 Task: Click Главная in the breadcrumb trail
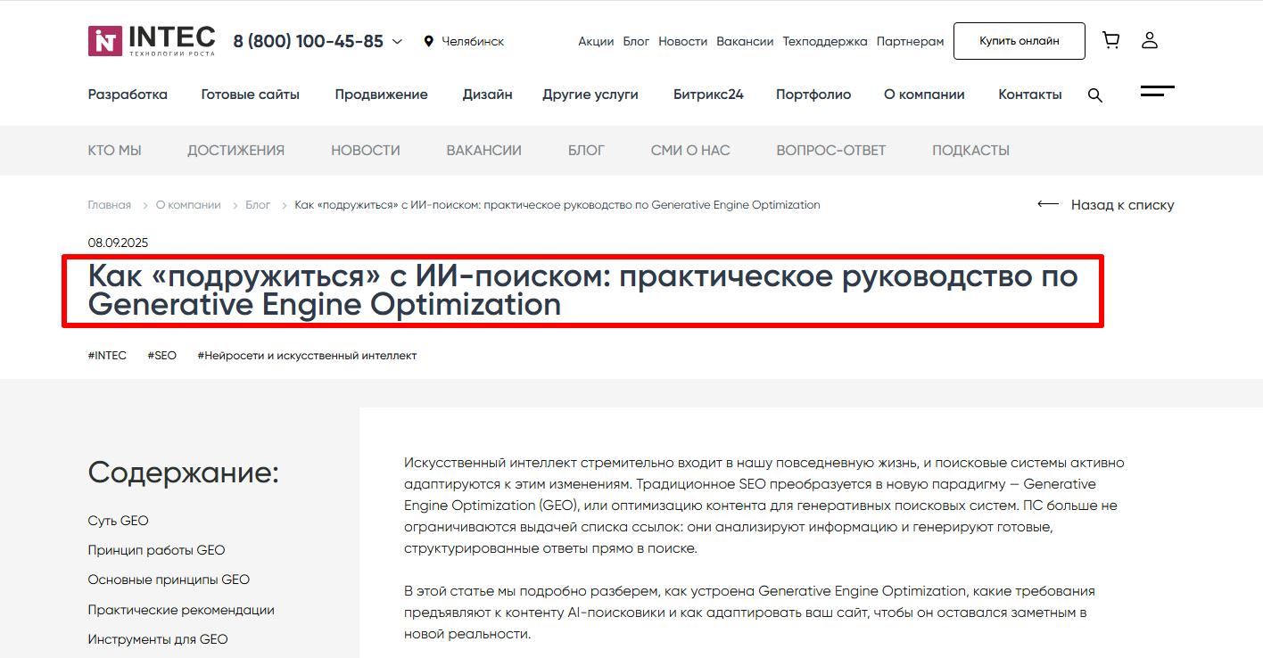click(108, 204)
